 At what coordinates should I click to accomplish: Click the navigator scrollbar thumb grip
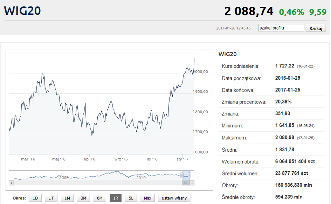[x=186, y=183]
